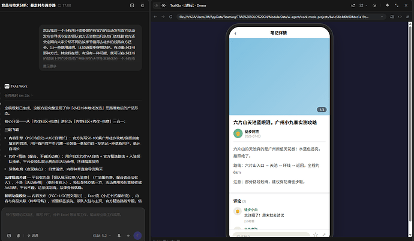Share the TrailGo demo preview
The width and height of the screenshot is (414, 241).
353,5
